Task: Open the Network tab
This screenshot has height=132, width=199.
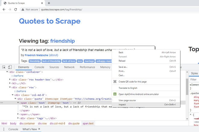Action: pyautogui.click(x=69, y=67)
